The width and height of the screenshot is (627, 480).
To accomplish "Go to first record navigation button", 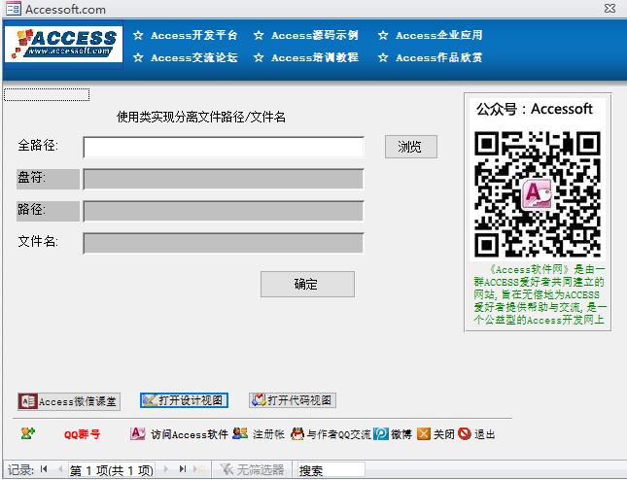I will pos(44,468).
